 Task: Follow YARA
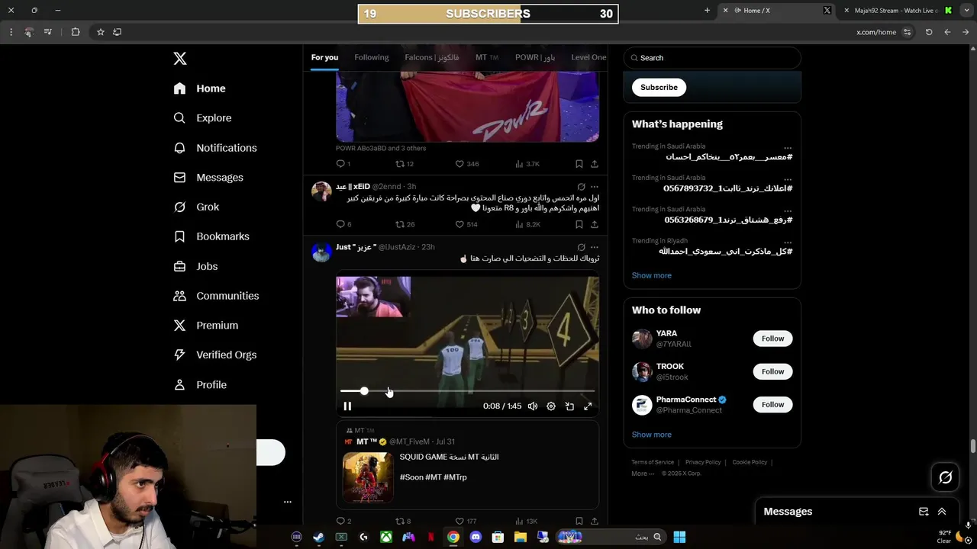[772, 339]
